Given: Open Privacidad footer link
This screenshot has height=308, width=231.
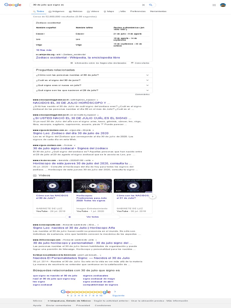Looking at the screenshot, I should pyautogui.click(x=83, y=306).
